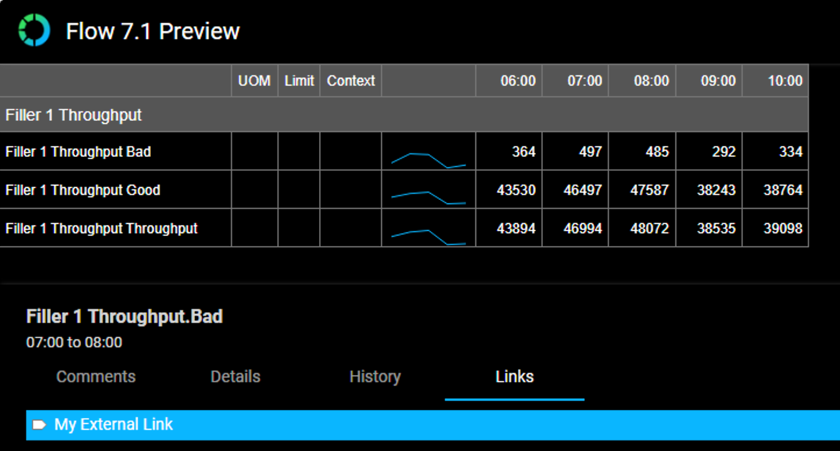Select the 39098 value cell
This screenshot has height=451, width=840.
(x=775, y=229)
